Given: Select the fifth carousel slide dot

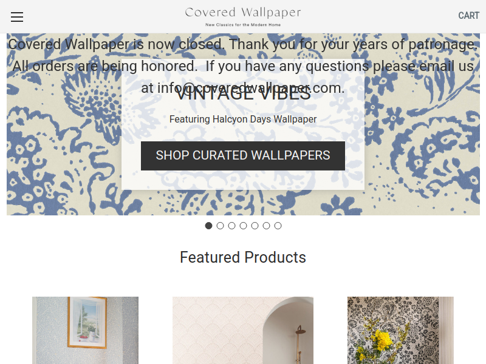Looking at the screenshot, I should tap(255, 226).
